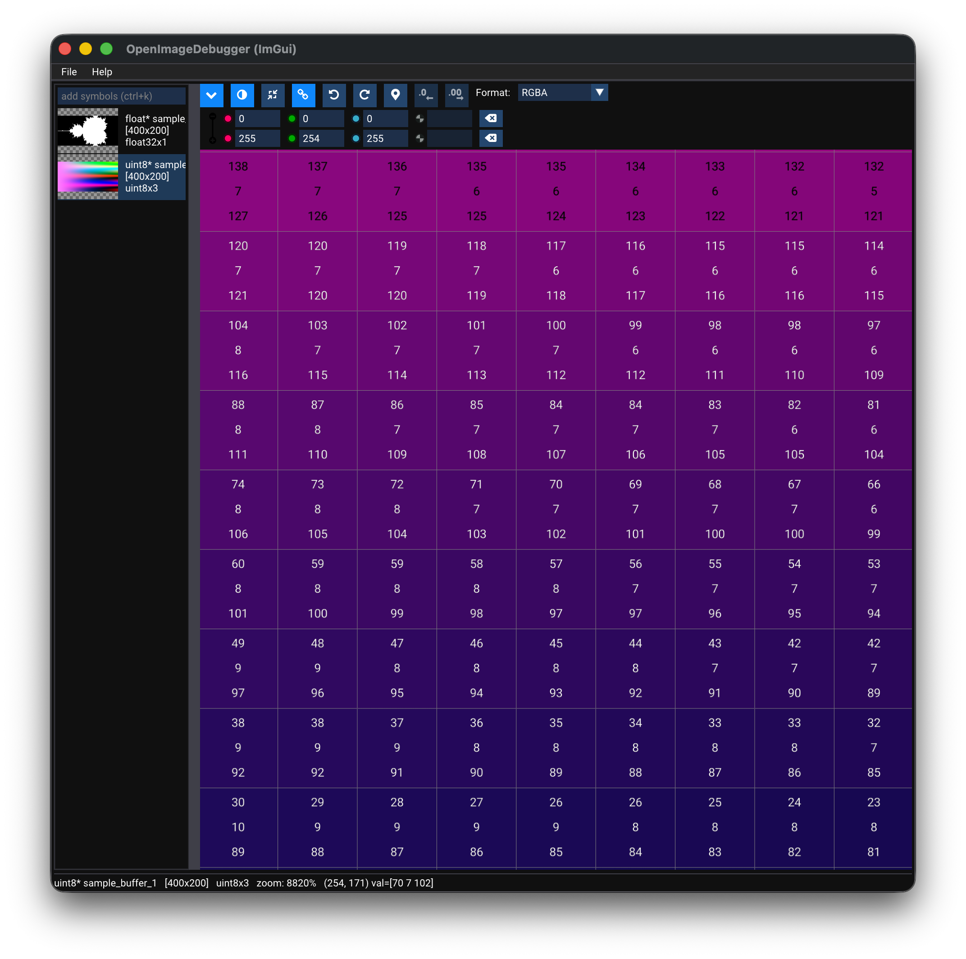966x959 pixels.
Task: Click pixel cell with values 60 8 101
Action: [238, 589]
